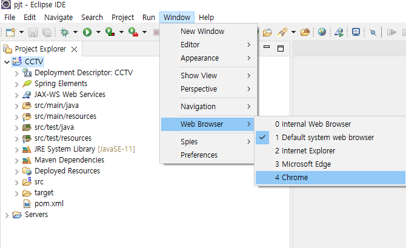Open the Debug dropdown arrow
Image resolution: width=406 pixels, height=248 pixels.
75,32
